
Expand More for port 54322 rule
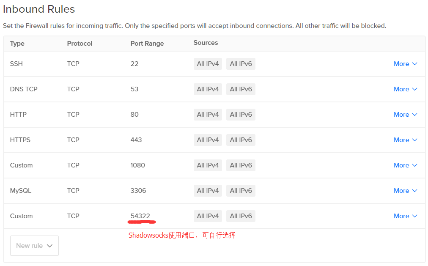tap(405, 216)
